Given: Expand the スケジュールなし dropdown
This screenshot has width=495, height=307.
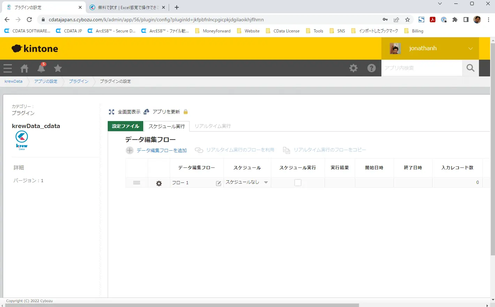Looking at the screenshot, I should point(266,182).
